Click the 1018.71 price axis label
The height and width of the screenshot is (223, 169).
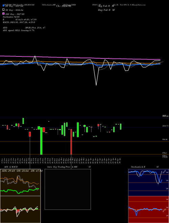165,126
